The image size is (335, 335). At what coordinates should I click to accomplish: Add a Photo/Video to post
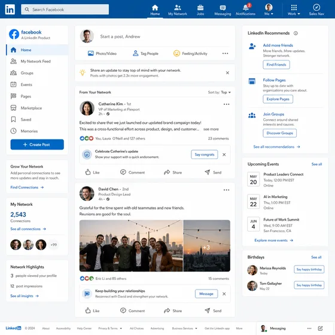pyautogui.click(x=102, y=53)
